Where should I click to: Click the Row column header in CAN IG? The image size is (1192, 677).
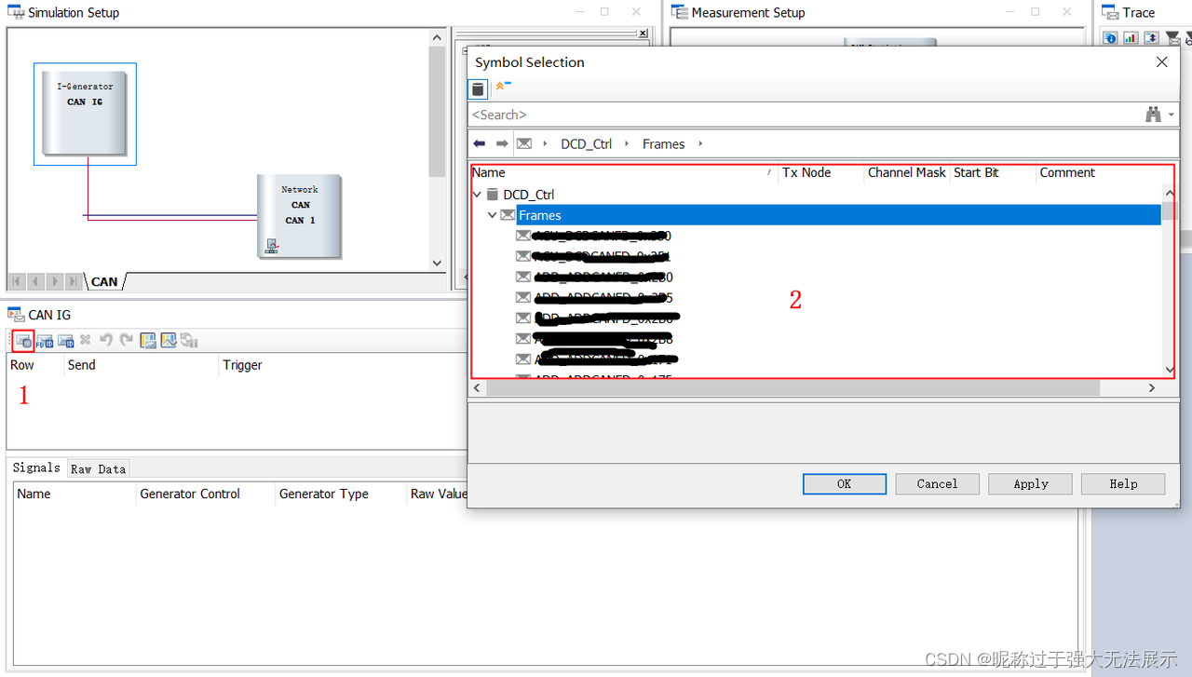click(x=34, y=365)
